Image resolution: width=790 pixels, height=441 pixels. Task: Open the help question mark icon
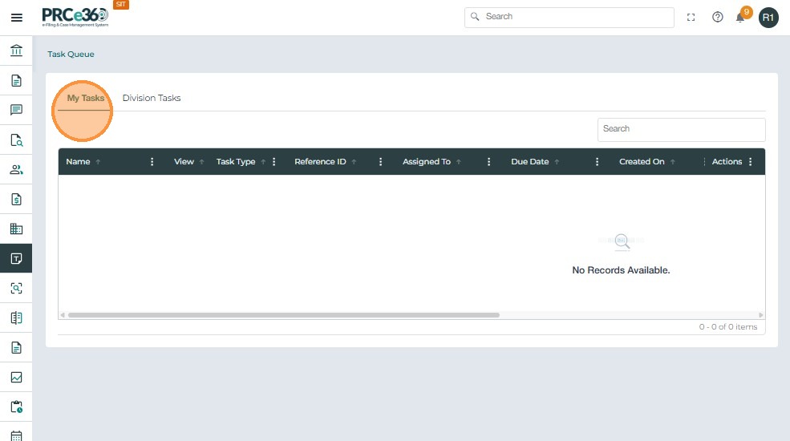pos(718,18)
